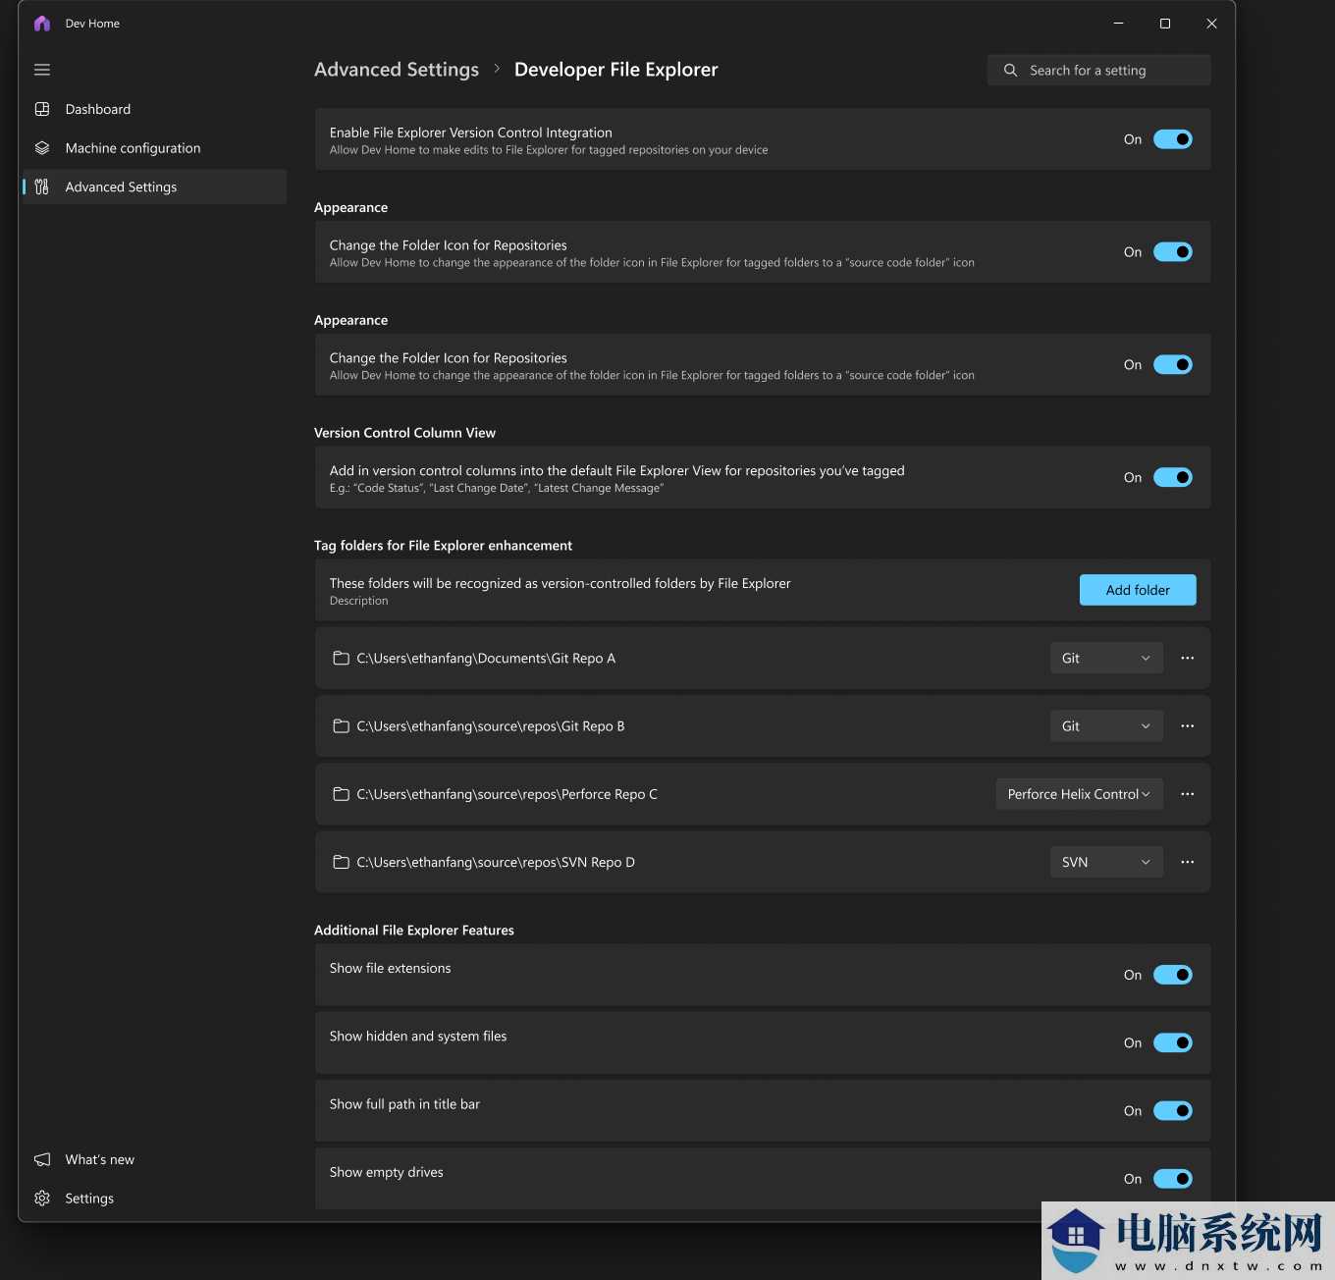
Task: Open provider dropdown for Git Repo B
Action: (x=1106, y=726)
